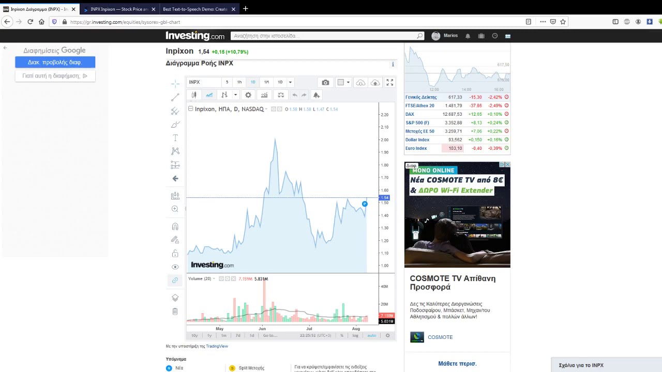662x372 pixels.
Task: Select the text annotation tool
Action: pyautogui.click(x=175, y=138)
